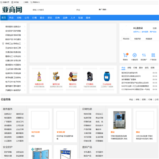Image resolution: width=159 pixels, height=159 pixels.
Task: Select 首页 in the blue navigation bar
Action: pyautogui.click(x=4, y=18)
